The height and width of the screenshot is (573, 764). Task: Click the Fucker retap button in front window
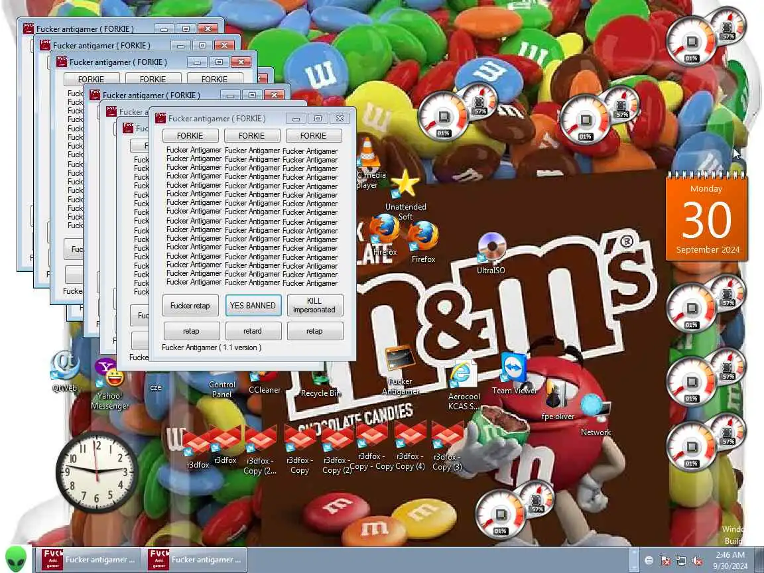(190, 306)
